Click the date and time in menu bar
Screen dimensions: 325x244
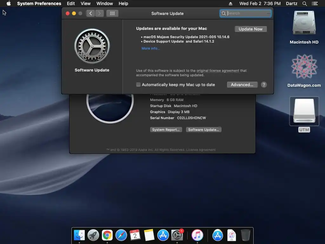(x=260, y=3)
